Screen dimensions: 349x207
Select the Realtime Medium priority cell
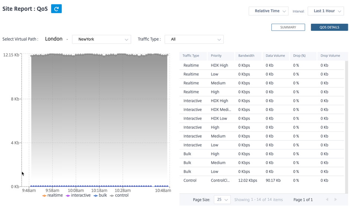click(218, 83)
